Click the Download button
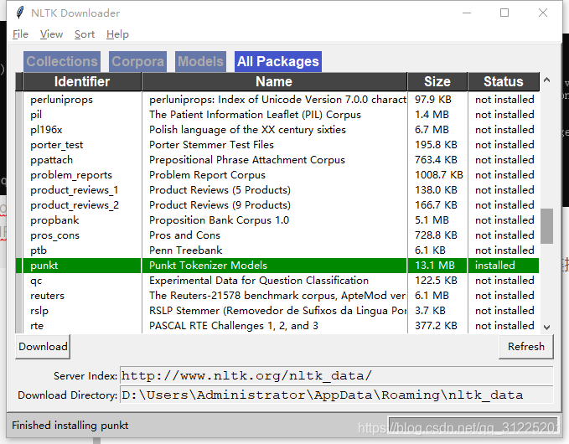 click(x=43, y=347)
